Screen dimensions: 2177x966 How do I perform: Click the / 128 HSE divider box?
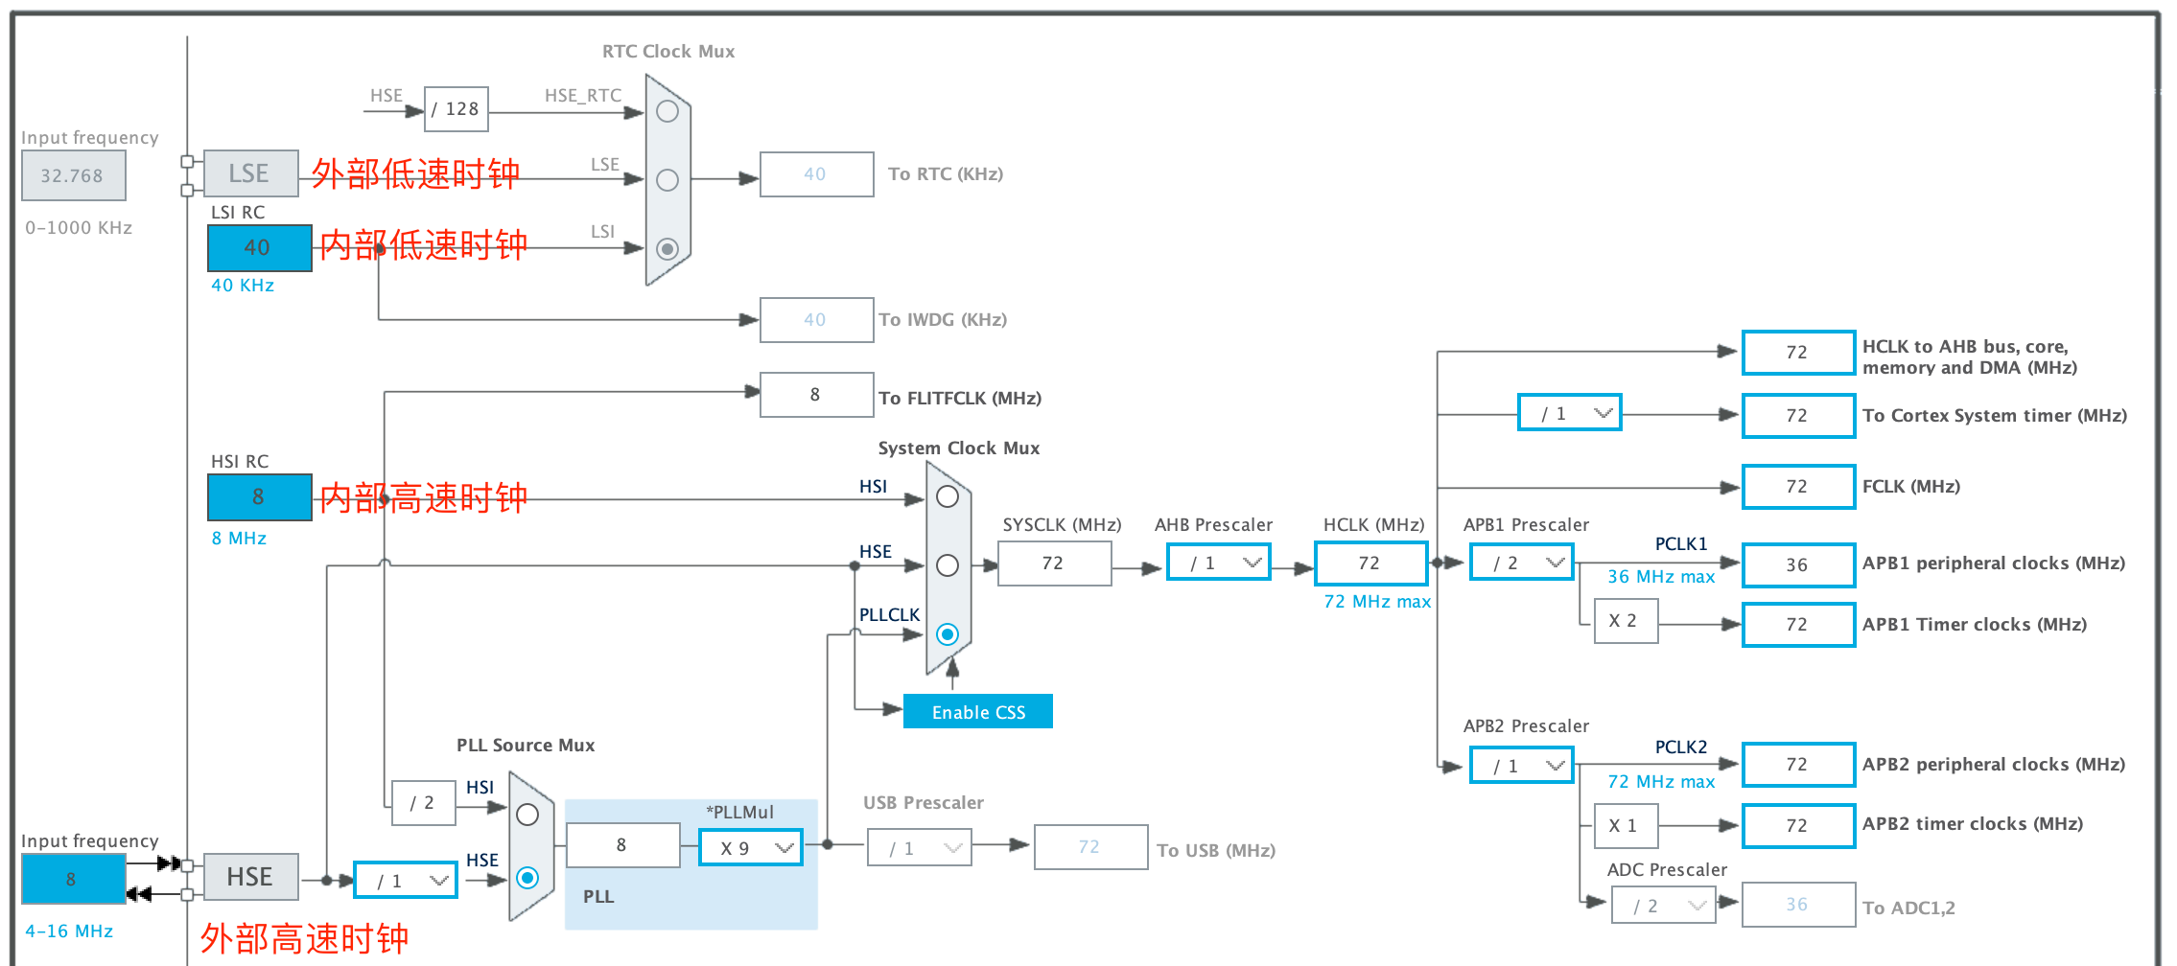click(456, 109)
